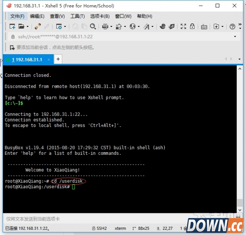Expand the address bar history dropdown
This screenshot has width=246, height=235.
235,37
